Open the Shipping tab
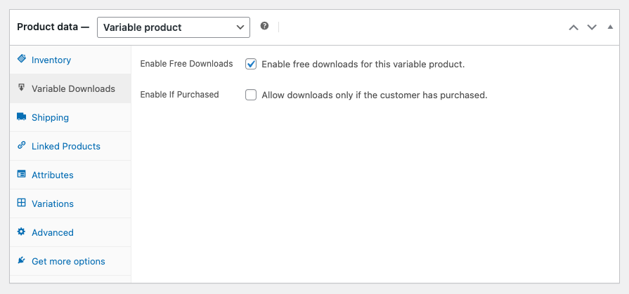Screen dimensions: 629x294 (x=50, y=118)
